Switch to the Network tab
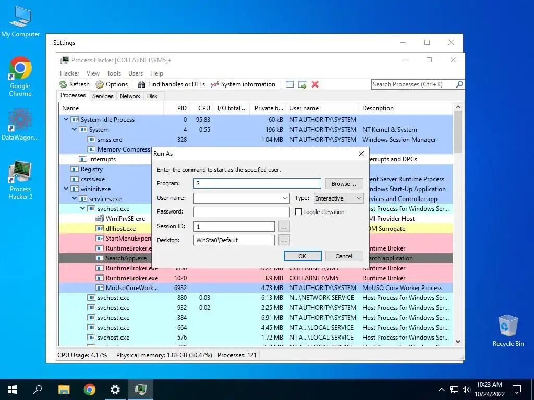Screen dimensions: 534x400 tap(130, 96)
